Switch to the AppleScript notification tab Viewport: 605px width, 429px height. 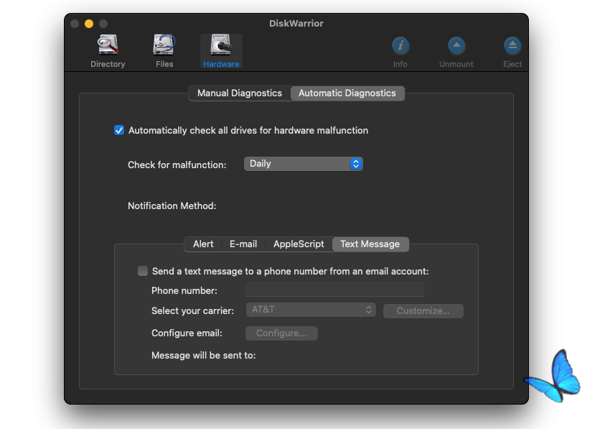(x=299, y=244)
